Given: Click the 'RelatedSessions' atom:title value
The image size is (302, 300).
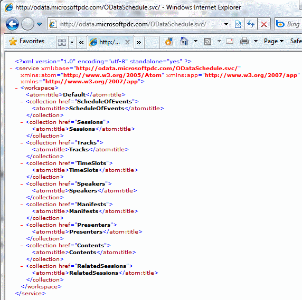Looking at the screenshot, I should pos(94,273).
